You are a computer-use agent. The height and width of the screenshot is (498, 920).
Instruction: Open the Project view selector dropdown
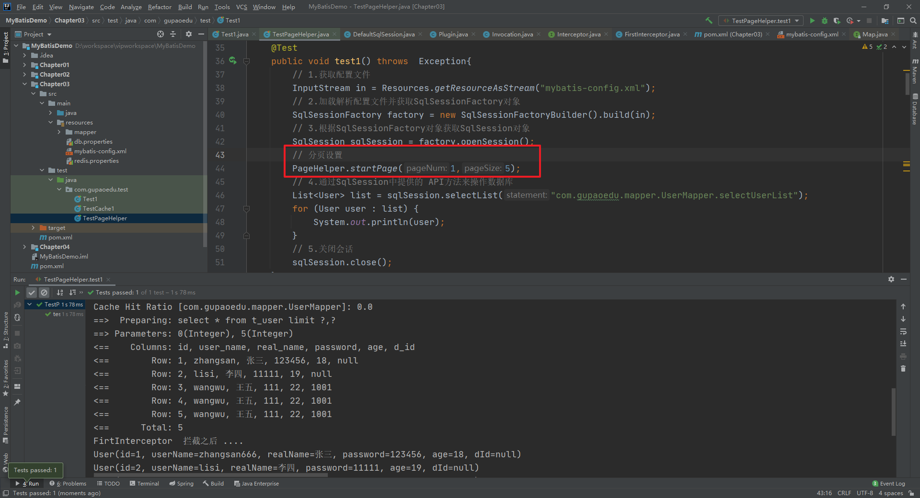point(33,34)
